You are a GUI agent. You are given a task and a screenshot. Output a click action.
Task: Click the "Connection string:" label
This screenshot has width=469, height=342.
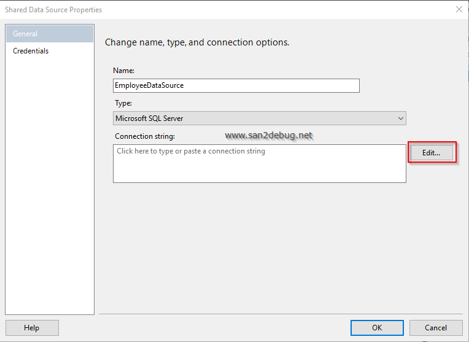pyautogui.click(x=145, y=136)
